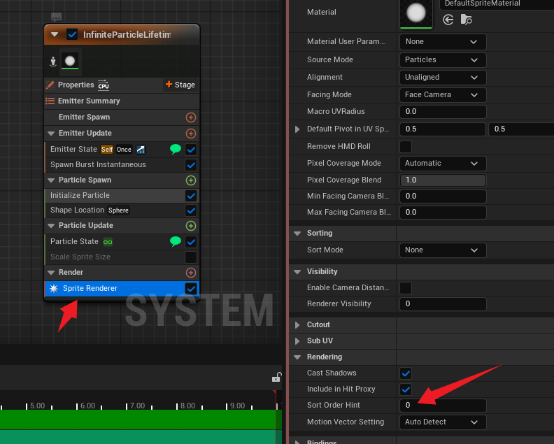Select the Initialize Particle module
Screen dimensions: 554x444
point(112,196)
